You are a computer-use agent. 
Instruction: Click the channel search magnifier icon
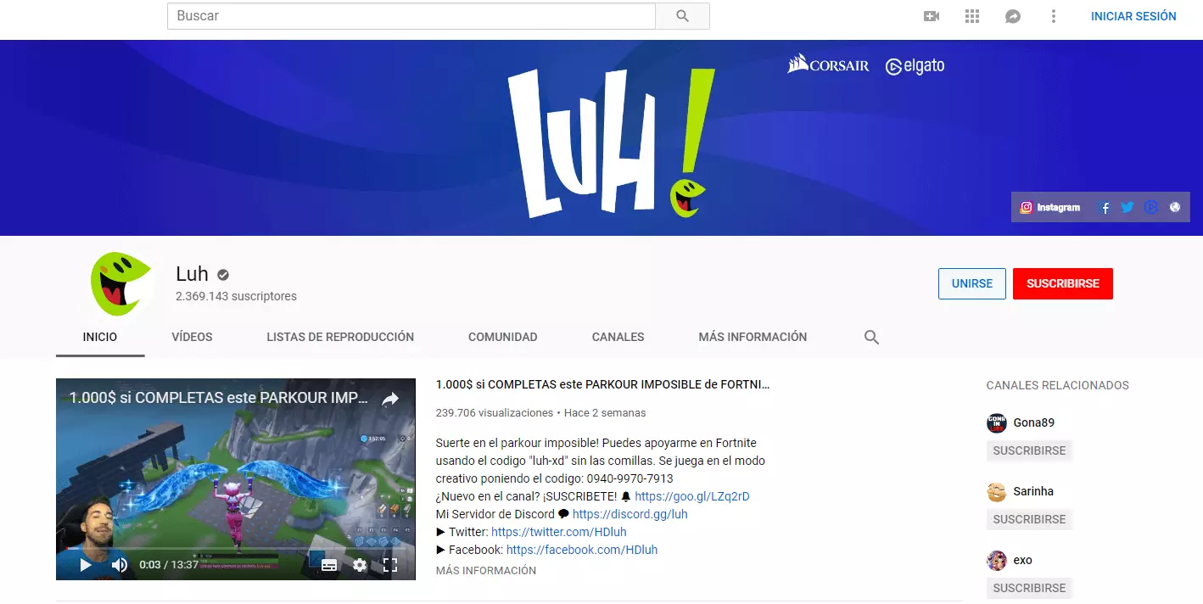click(x=871, y=337)
